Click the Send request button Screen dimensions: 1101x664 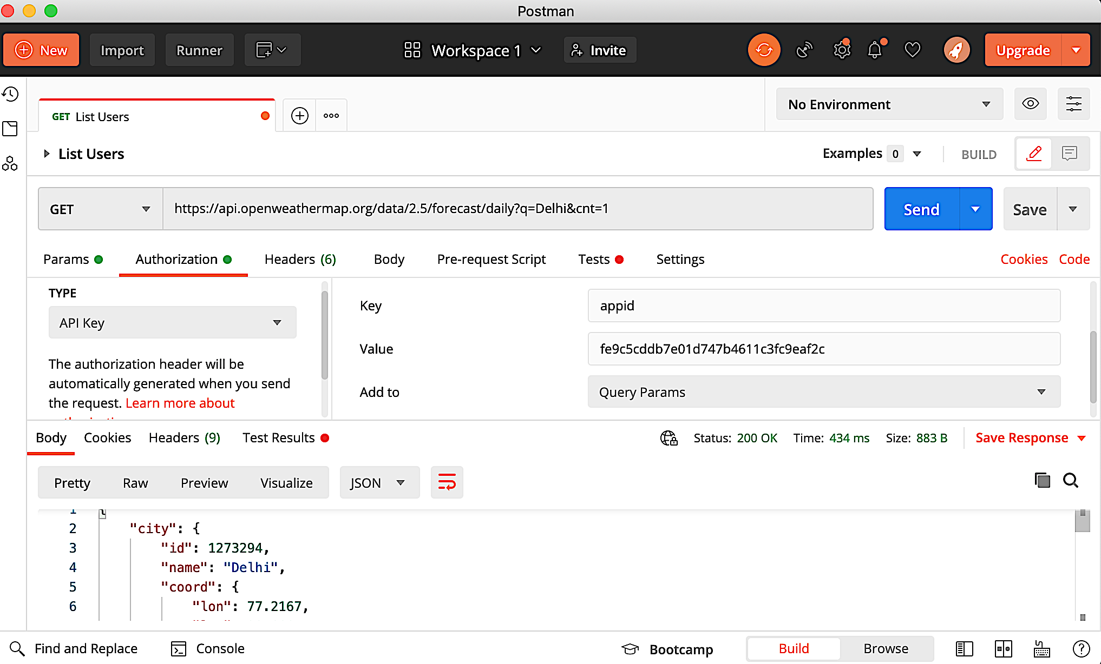922,209
